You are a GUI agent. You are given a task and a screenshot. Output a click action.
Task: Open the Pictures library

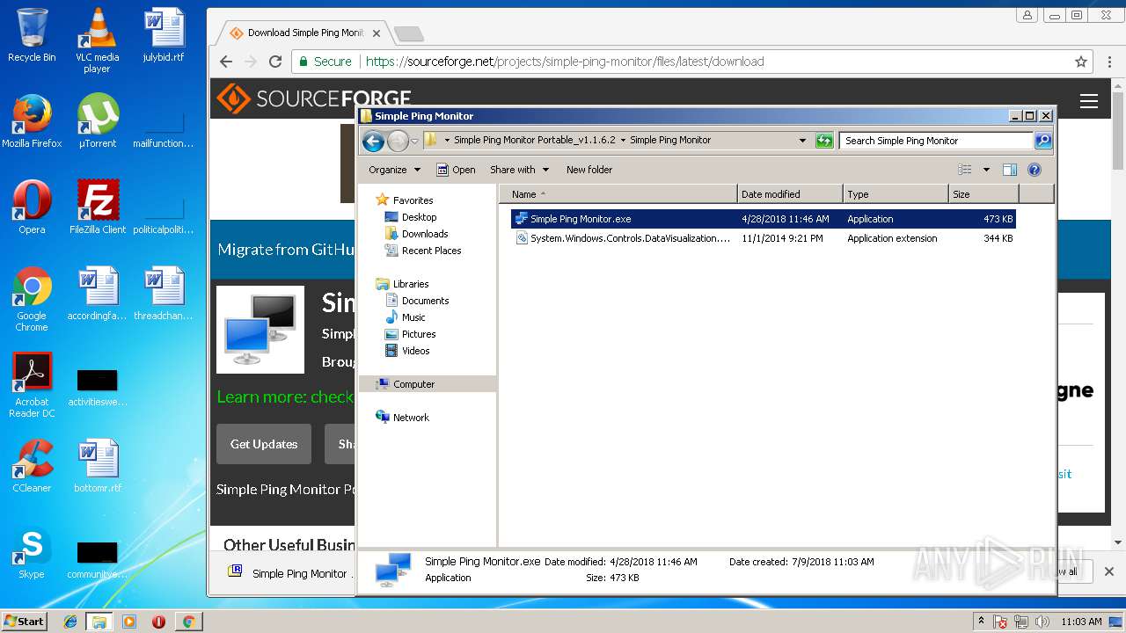[419, 334]
